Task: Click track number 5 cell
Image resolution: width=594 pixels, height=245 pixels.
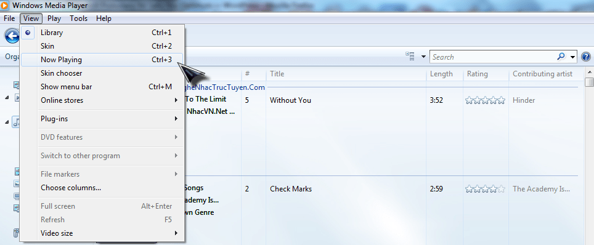Action: click(x=247, y=100)
